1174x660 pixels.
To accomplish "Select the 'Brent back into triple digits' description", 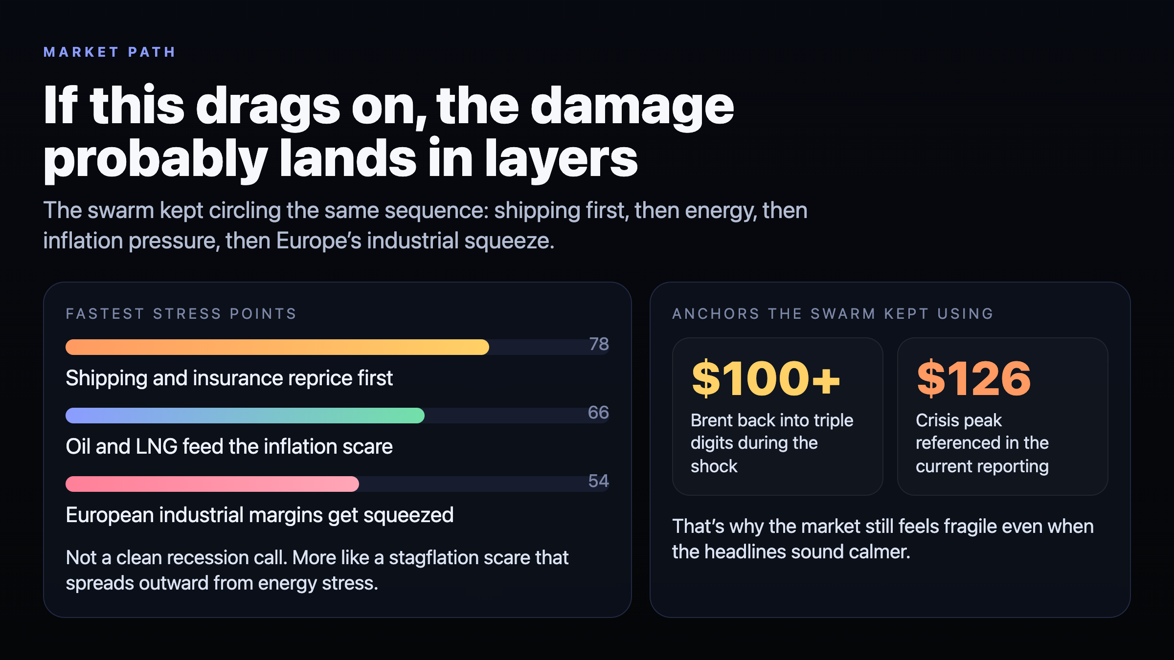I will coord(771,443).
